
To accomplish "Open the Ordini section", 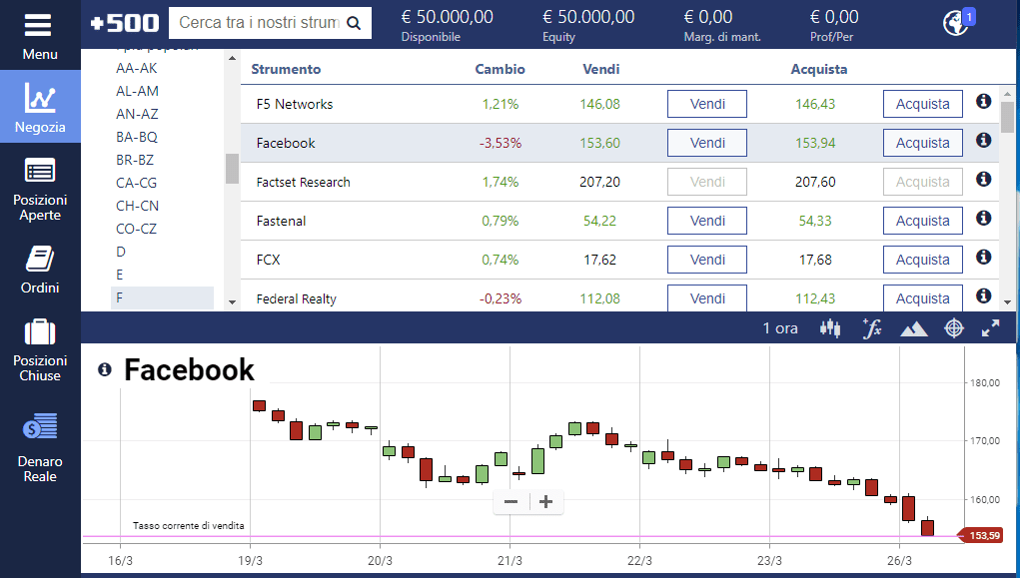I will (x=40, y=270).
